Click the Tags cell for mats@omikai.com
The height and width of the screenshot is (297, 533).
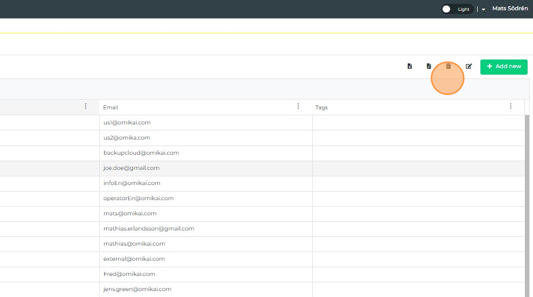click(x=418, y=214)
